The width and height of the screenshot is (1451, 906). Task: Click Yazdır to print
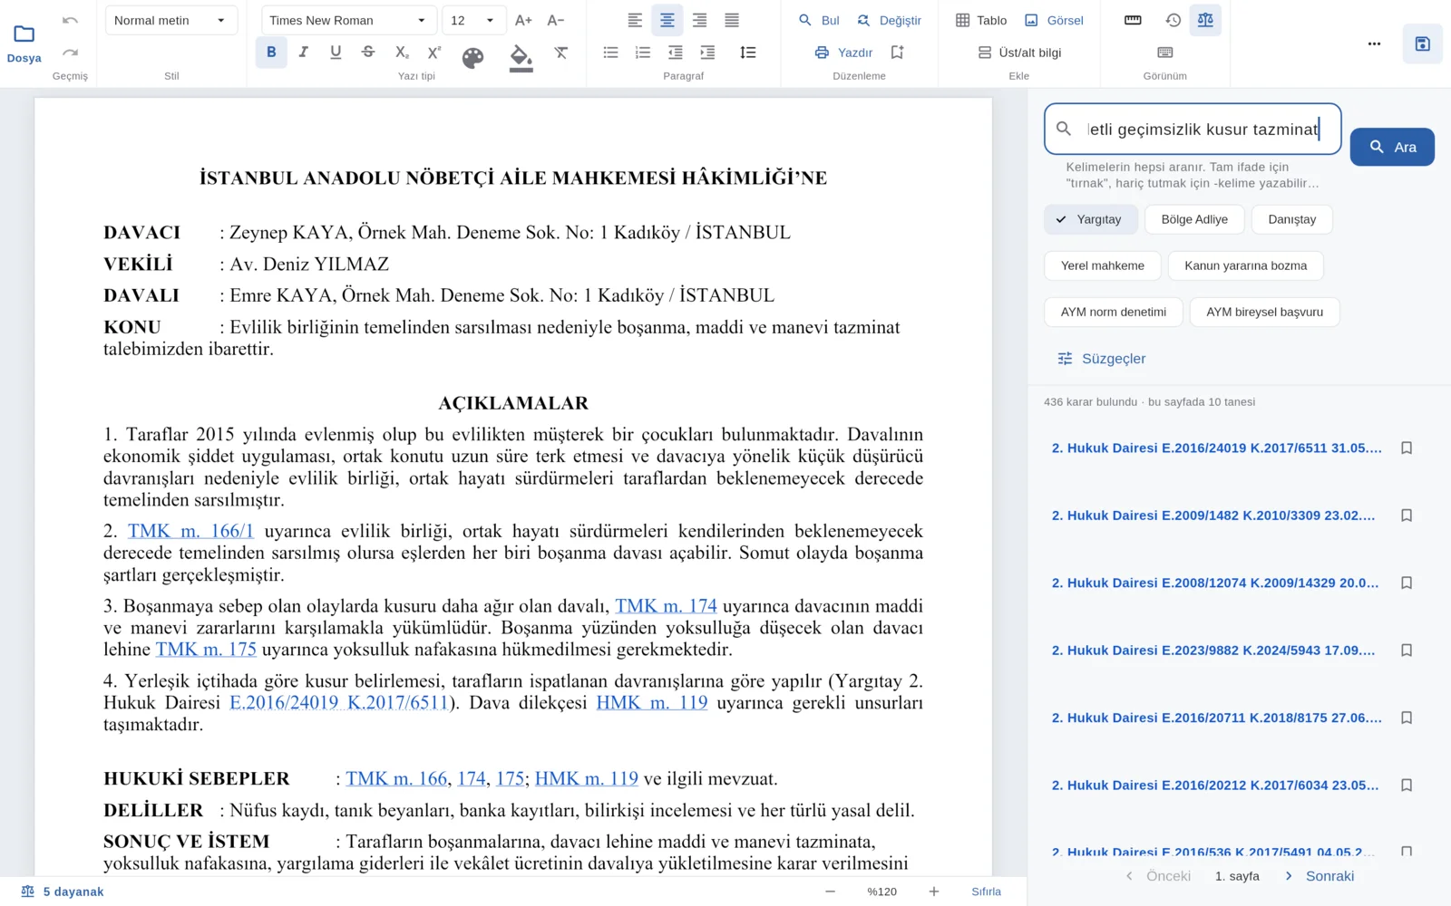point(843,53)
